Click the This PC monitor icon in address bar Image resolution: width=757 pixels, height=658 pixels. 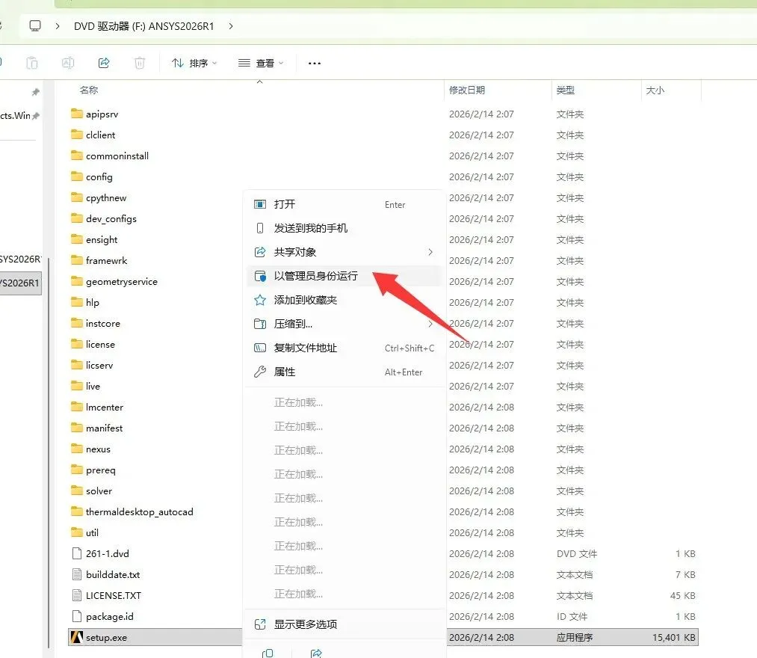(x=35, y=25)
